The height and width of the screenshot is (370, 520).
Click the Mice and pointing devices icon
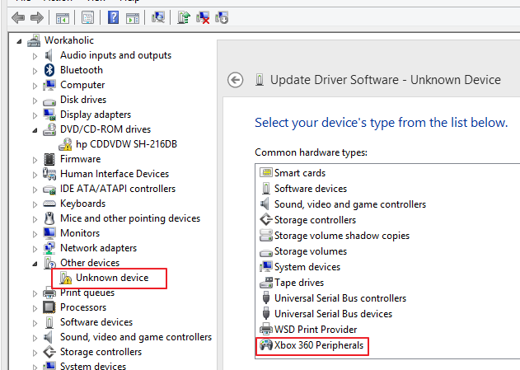(x=49, y=218)
